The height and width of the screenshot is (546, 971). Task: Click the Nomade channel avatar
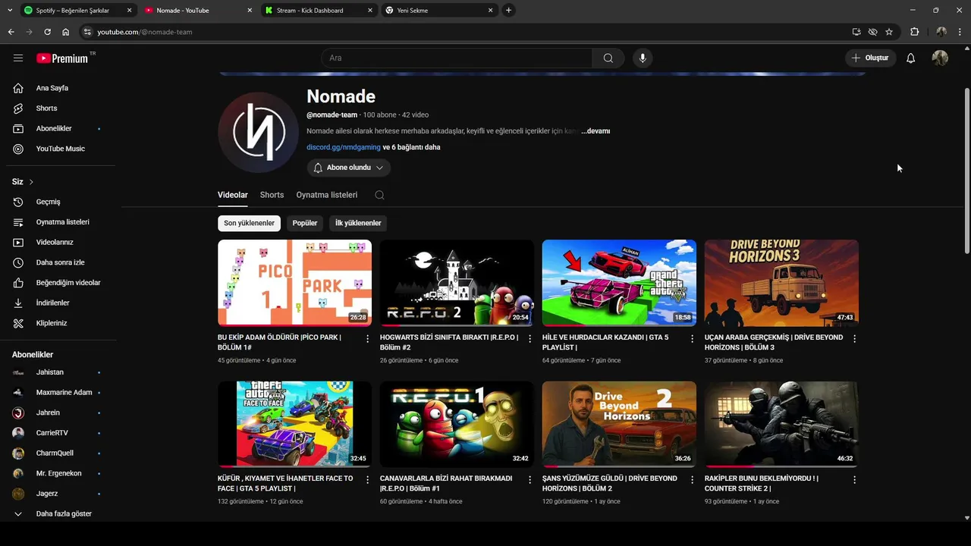click(259, 132)
